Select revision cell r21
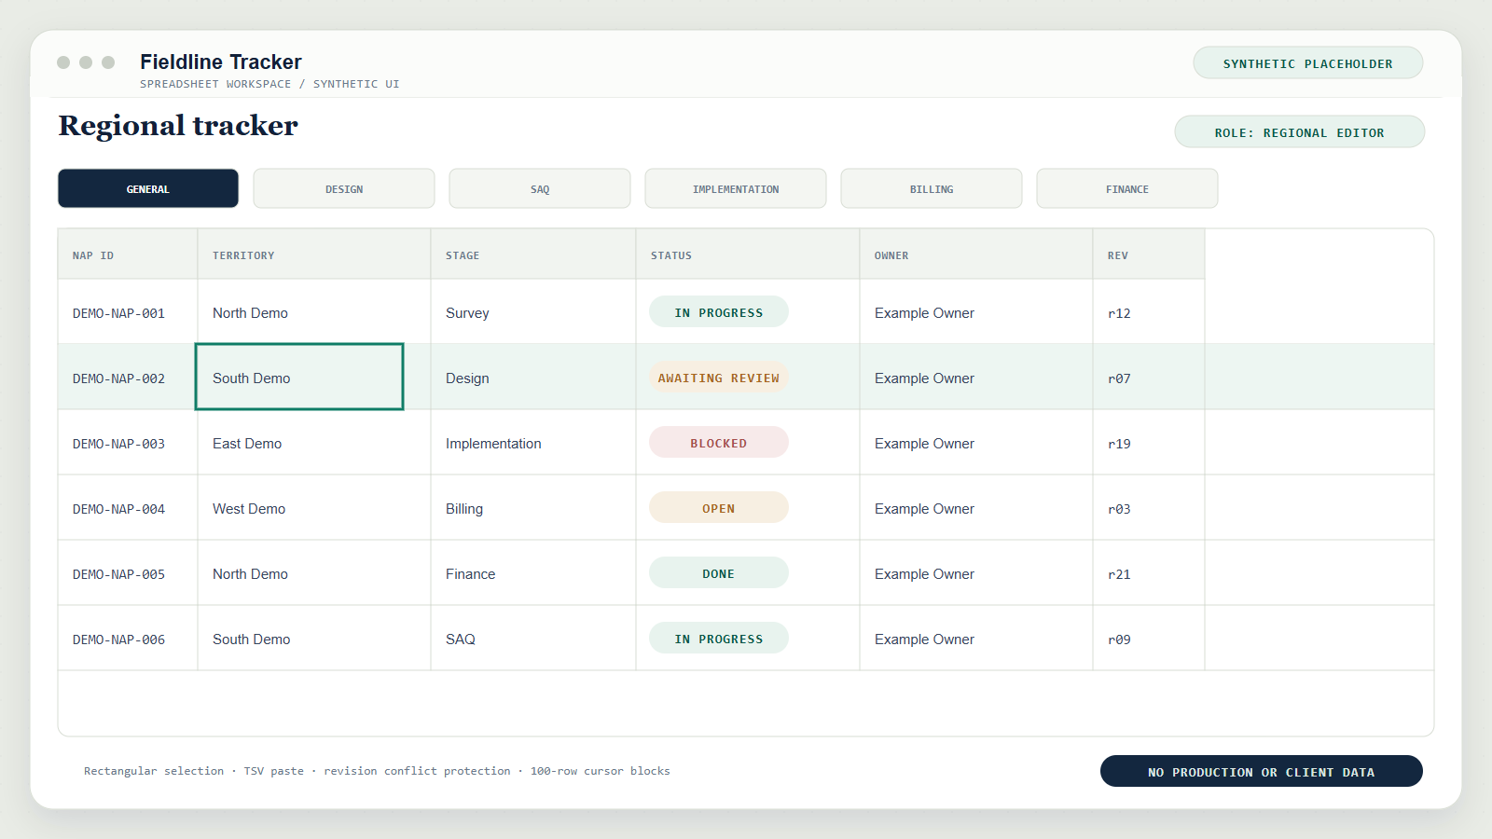The image size is (1492, 839). (1149, 573)
